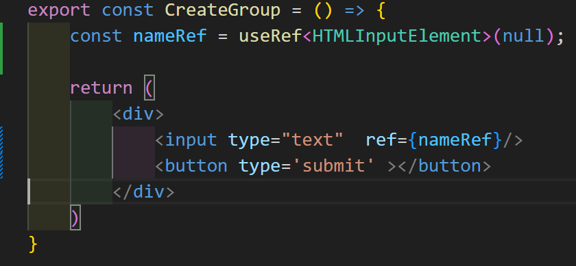This screenshot has height=266, width=576.
Task: Click the final yellow closing curly brace
Action: (33, 244)
